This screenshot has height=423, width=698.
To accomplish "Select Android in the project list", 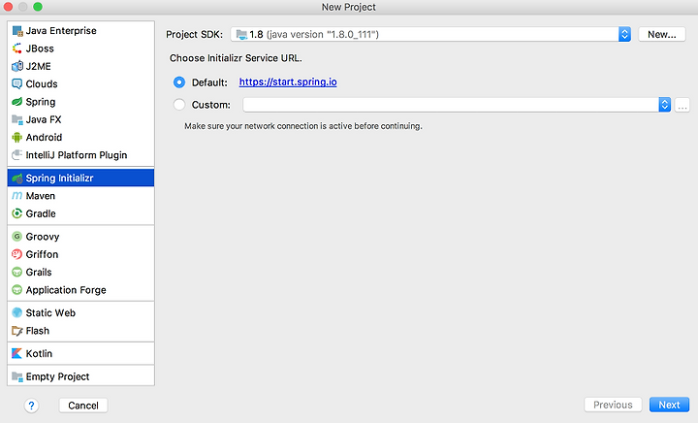I will tap(81, 138).
